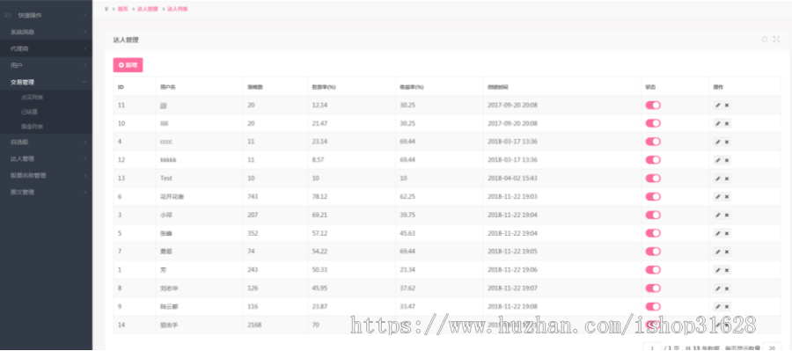Click the 首页 breadcrumb link

(x=122, y=9)
